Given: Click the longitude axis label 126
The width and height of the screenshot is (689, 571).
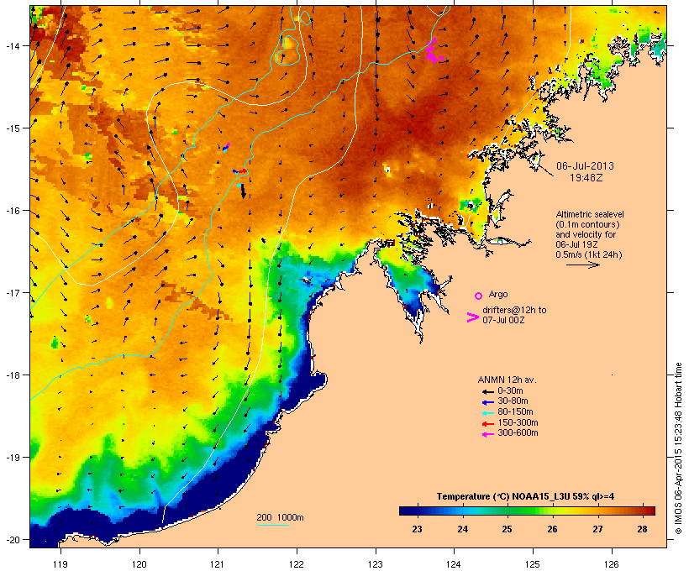Looking at the screenshot, I should tap(612, 564).
